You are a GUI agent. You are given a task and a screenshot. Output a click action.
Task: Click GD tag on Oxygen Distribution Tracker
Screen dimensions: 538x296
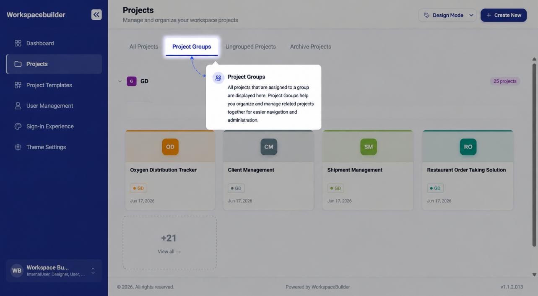click(x=138, y=188)
